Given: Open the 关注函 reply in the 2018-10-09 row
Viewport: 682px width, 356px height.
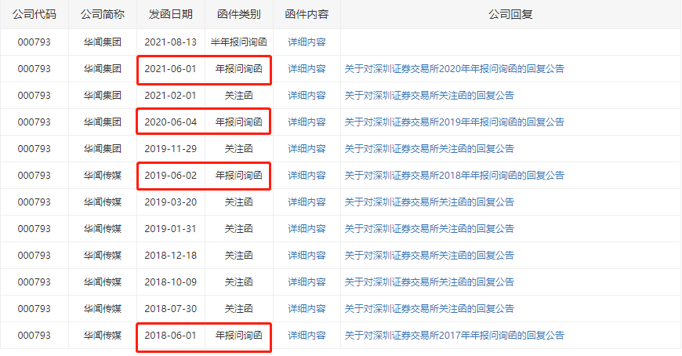Looking at the screenshot, I should coord(429,282).
